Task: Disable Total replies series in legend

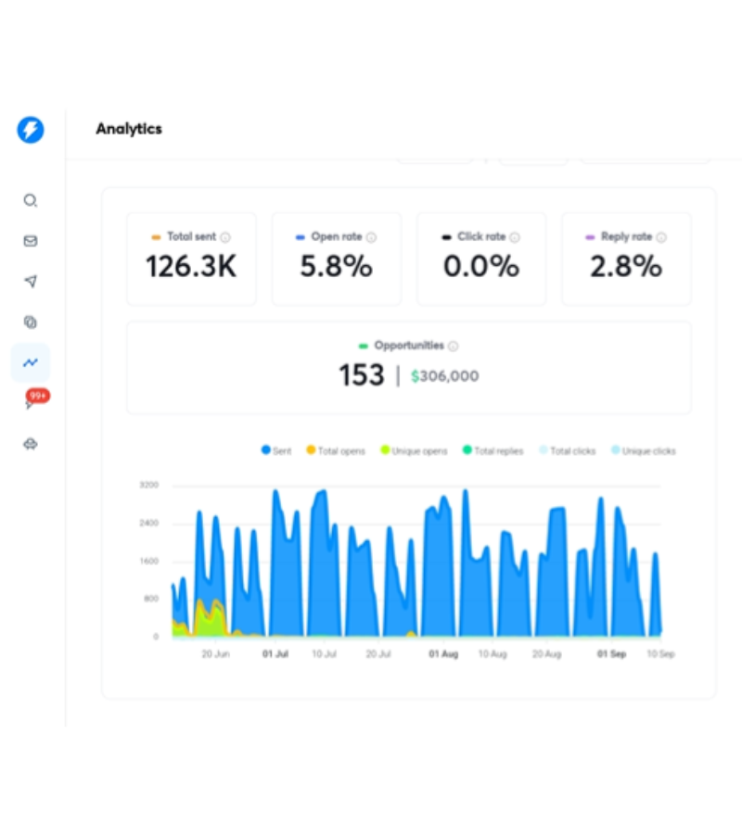Action: coord(493,451)
